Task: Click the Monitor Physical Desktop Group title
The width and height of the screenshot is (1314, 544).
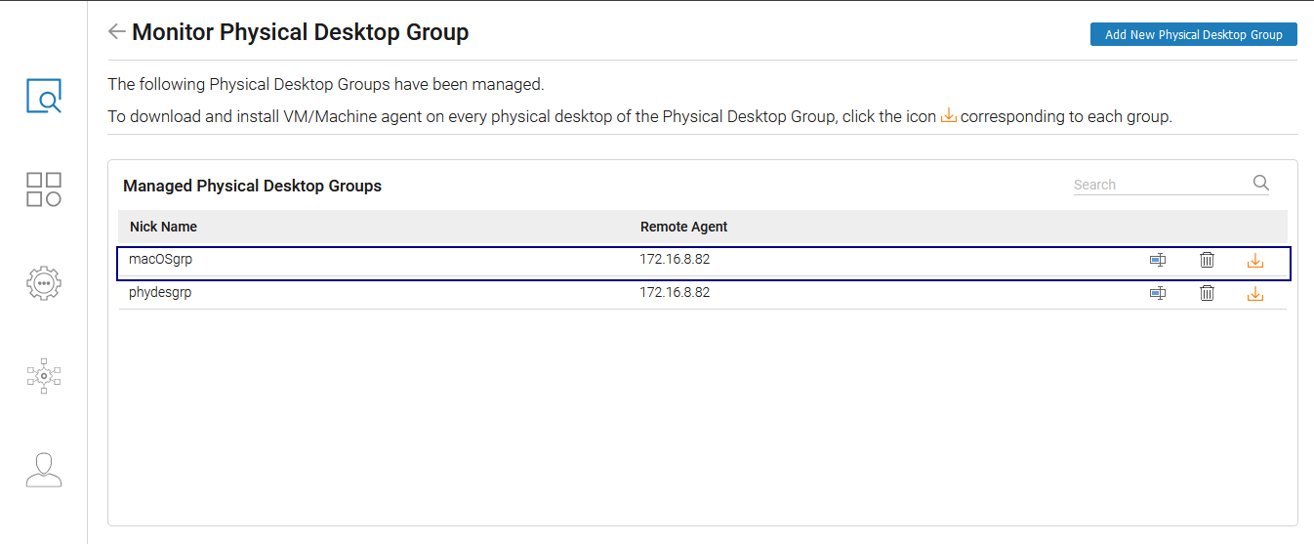Action: [x=300, y=32]
